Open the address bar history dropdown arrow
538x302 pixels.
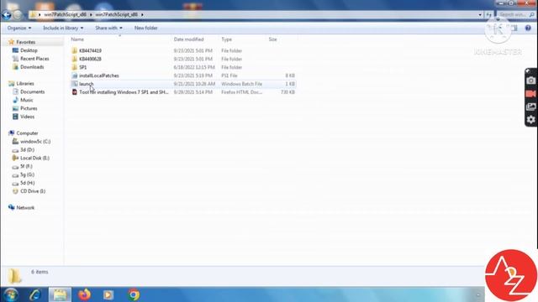pyautogui.click(x=480, y=15)
